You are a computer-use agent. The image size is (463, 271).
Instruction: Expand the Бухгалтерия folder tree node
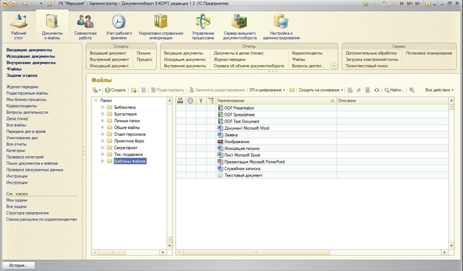102,114
